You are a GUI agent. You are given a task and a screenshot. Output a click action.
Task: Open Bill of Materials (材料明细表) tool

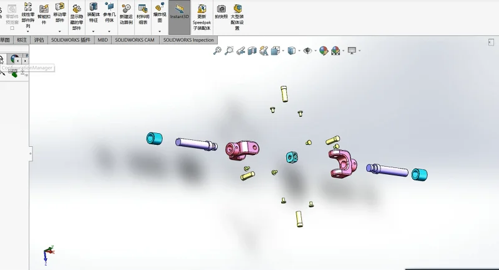point(143,14)
